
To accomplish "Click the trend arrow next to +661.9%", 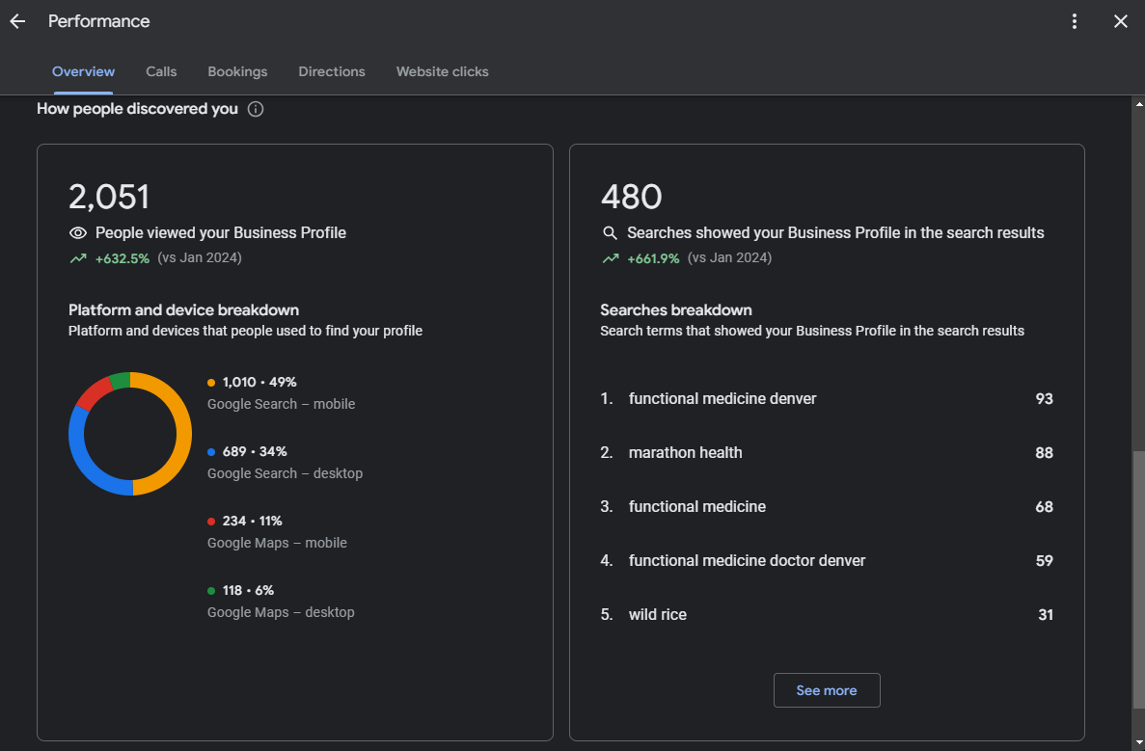I will coord(611,258).
